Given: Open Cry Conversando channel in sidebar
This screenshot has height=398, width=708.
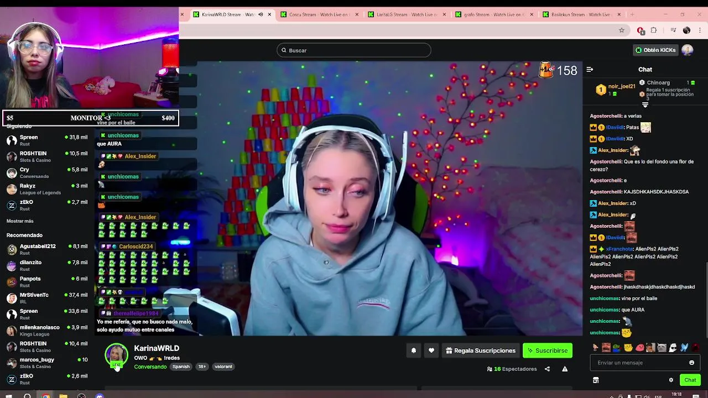Looking at the screenshot, I should click(x=47, y=173).
